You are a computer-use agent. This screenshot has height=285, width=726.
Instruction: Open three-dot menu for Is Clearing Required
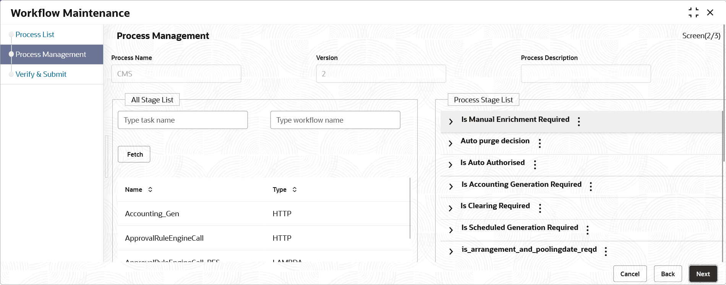tap(540, 208)
